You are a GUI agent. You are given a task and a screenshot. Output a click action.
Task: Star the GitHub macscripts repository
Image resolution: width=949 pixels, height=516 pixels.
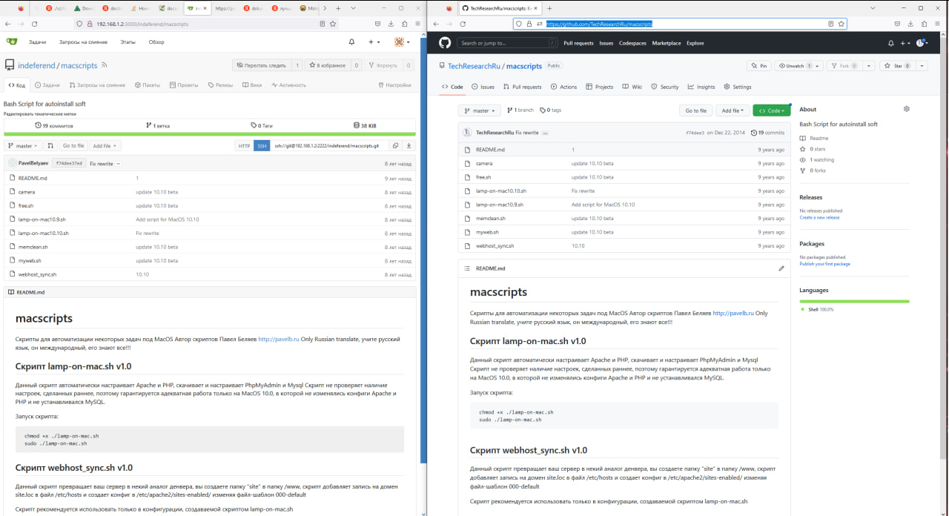click(x=898, y=66)
